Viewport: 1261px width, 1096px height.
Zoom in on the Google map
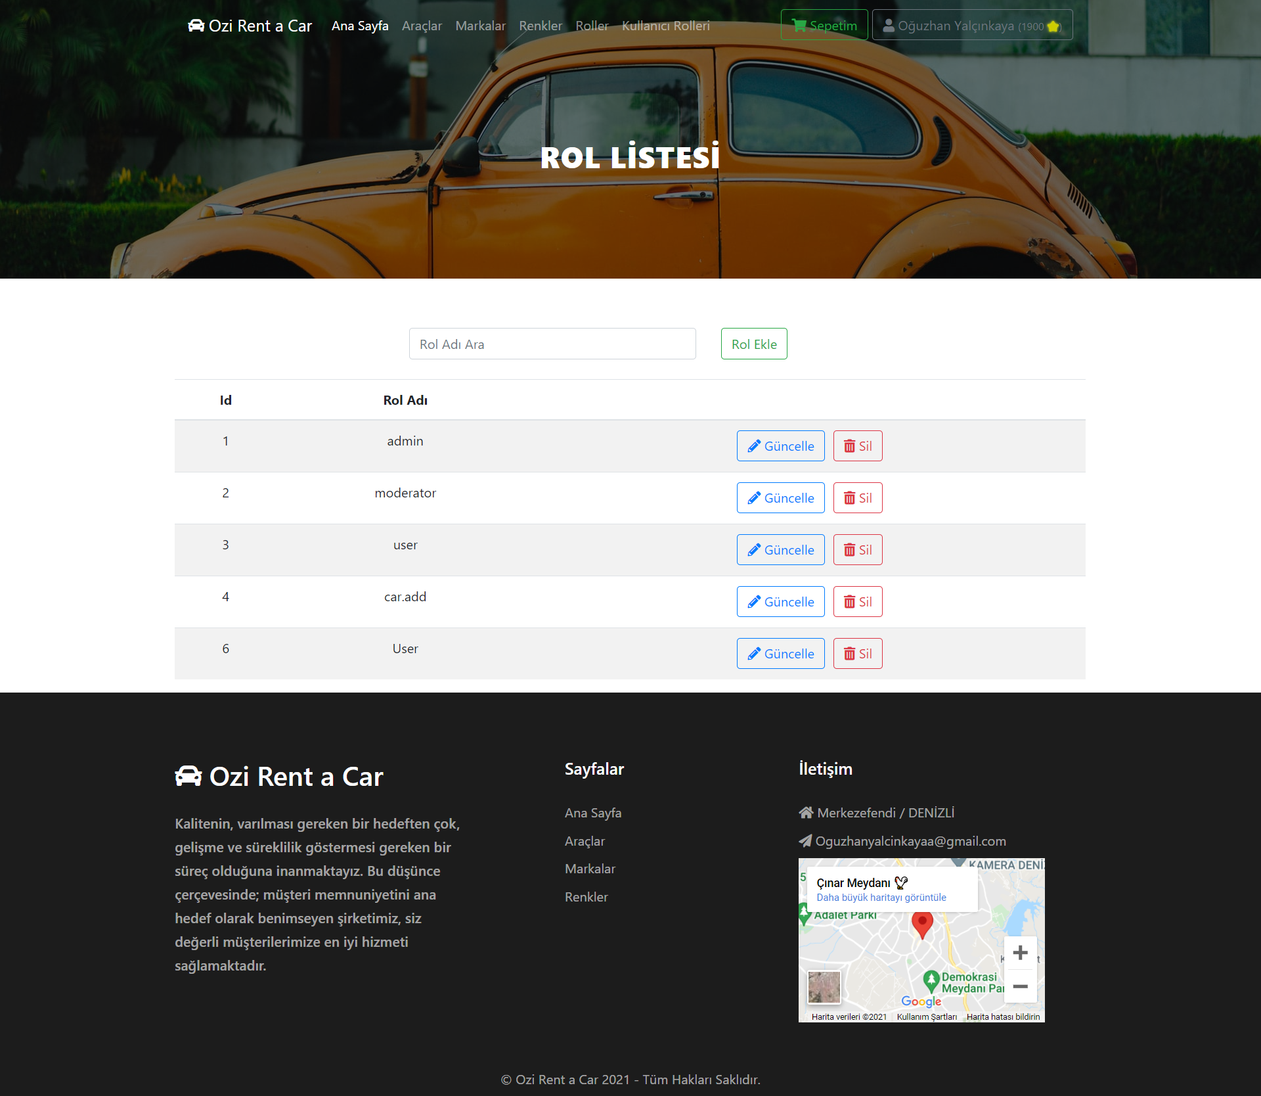click(1020, 953)
